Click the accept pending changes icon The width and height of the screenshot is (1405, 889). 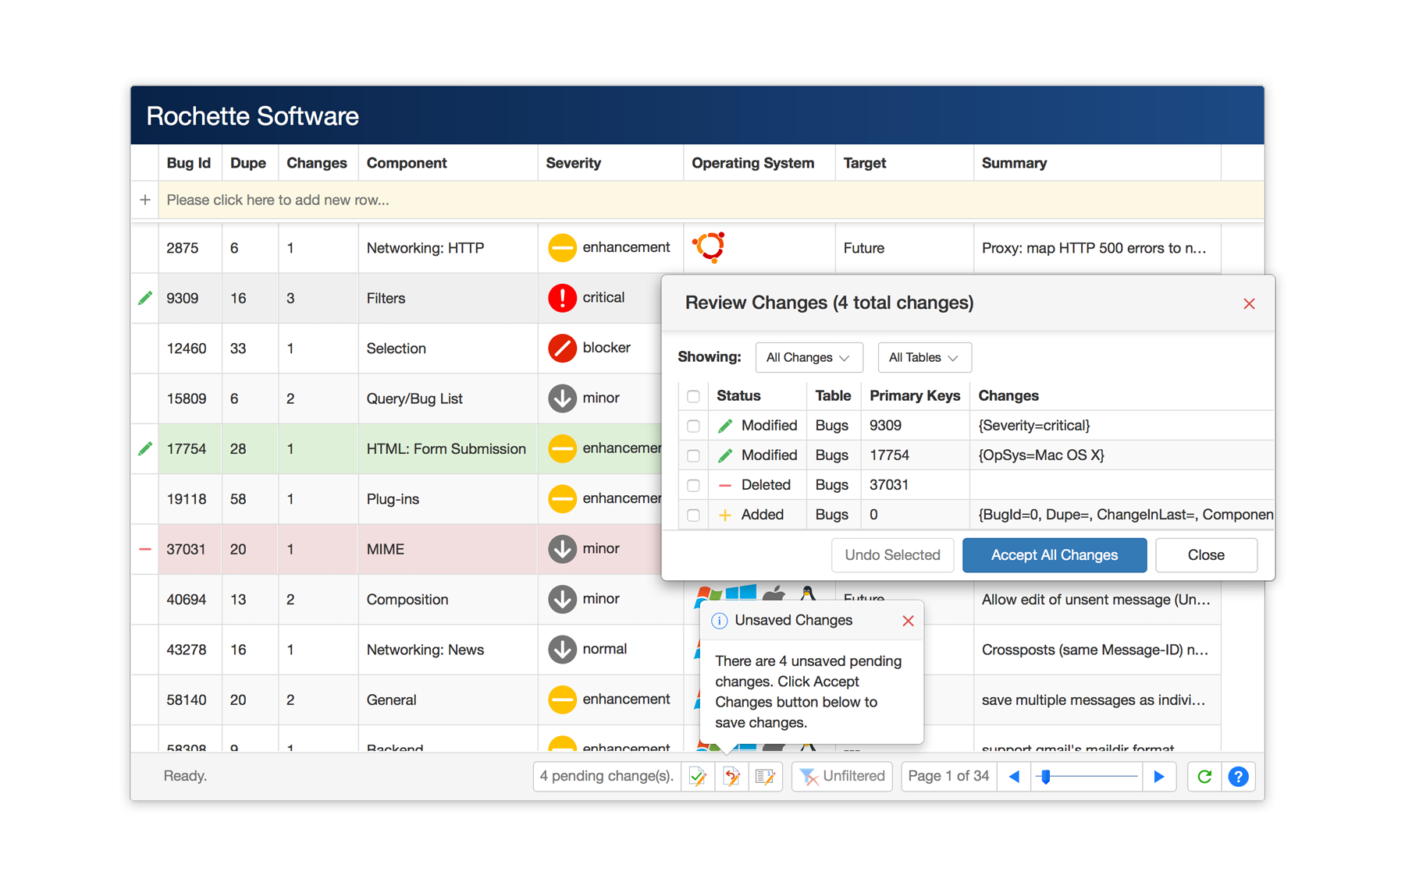[698, 776]
